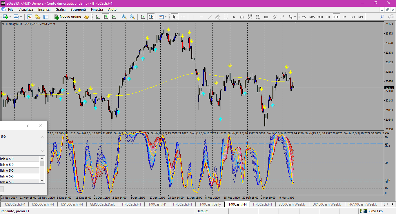Open the chart Templates icon
This screenshot has height=214, width=396.
click(x=161, y=17)
